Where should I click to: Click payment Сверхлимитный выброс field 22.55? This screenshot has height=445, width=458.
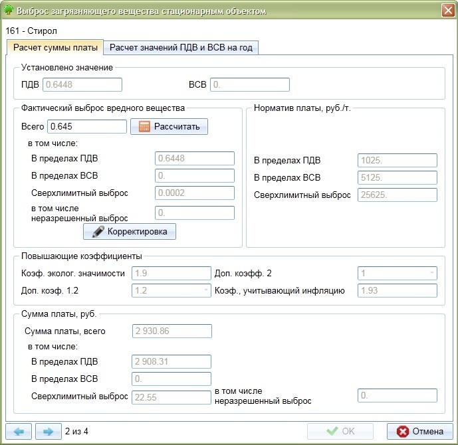172,397
